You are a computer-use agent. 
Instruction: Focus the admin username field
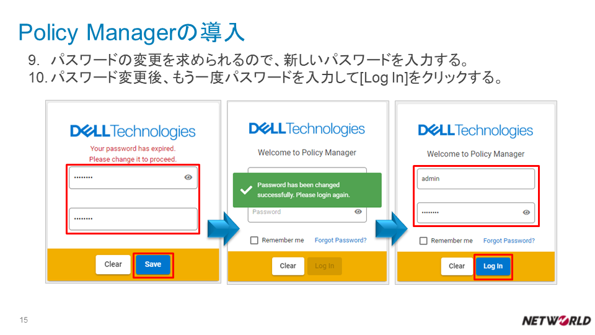click(476, 179)
